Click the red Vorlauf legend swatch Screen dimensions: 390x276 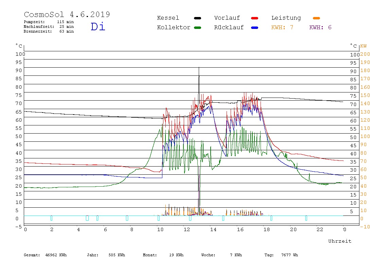pos(255,18)
